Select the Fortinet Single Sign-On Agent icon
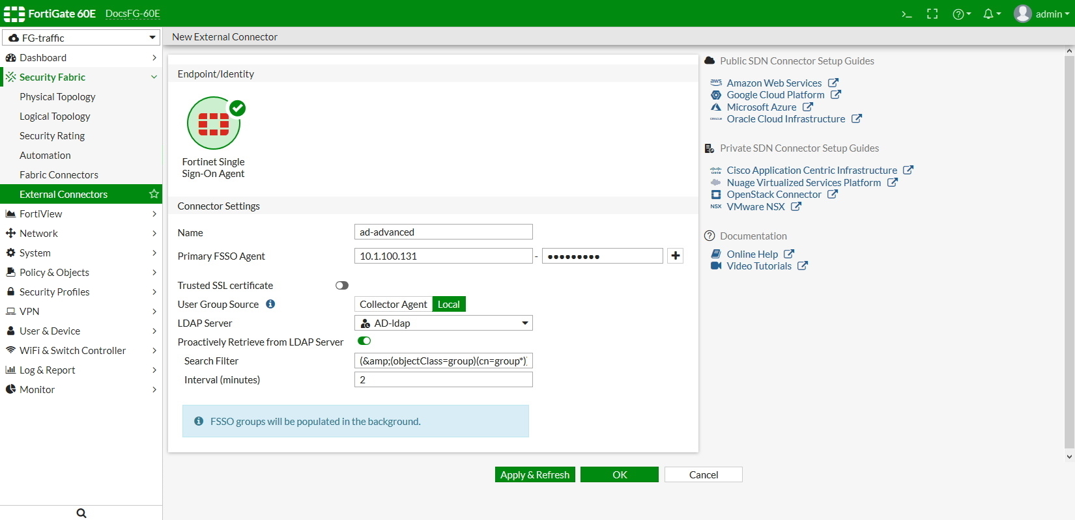The height and width of the screenshot is (520, 1075). 214,123
